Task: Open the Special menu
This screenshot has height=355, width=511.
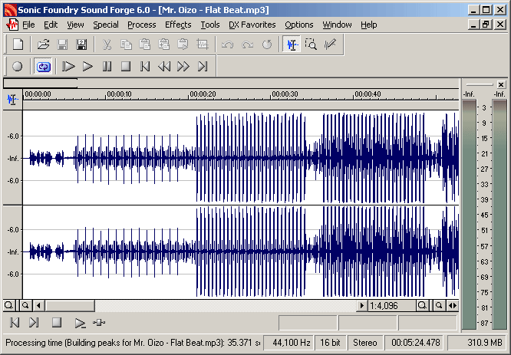Action: coord(106,25)
